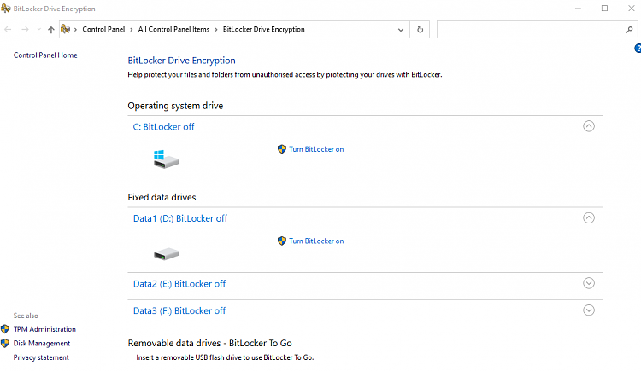Open help with the blue question icon

(x=638, y=49)
